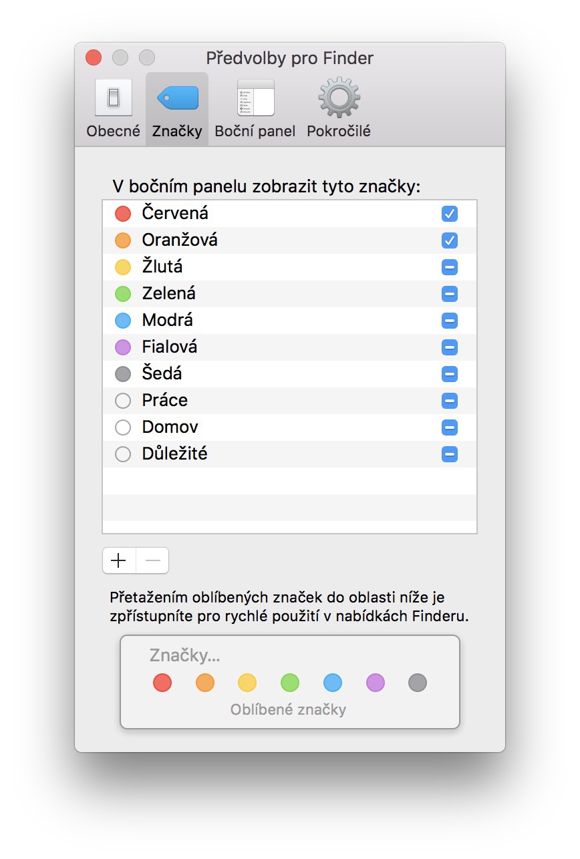Select the Značky tag icon in toolbar
The height and width of the screenshot is (859, 580).
[177, 98]
